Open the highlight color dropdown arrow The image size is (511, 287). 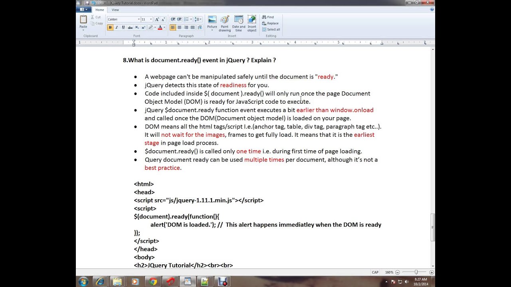tap(155, 28)
